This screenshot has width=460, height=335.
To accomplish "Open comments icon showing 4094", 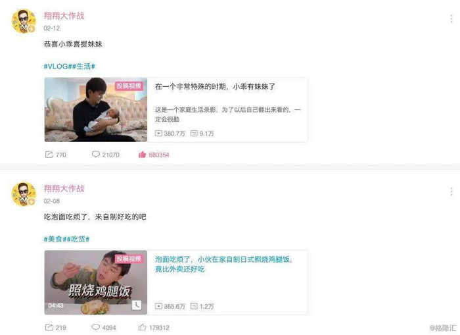I will click(96, 327).
